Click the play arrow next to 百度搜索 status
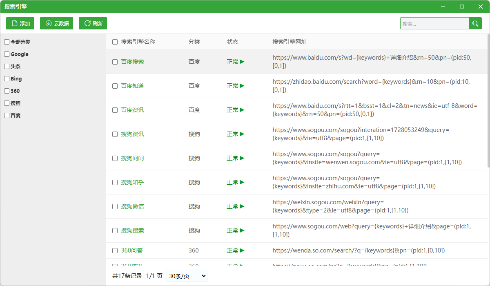Viewport: 490px width, 286px height. [242, 62]
